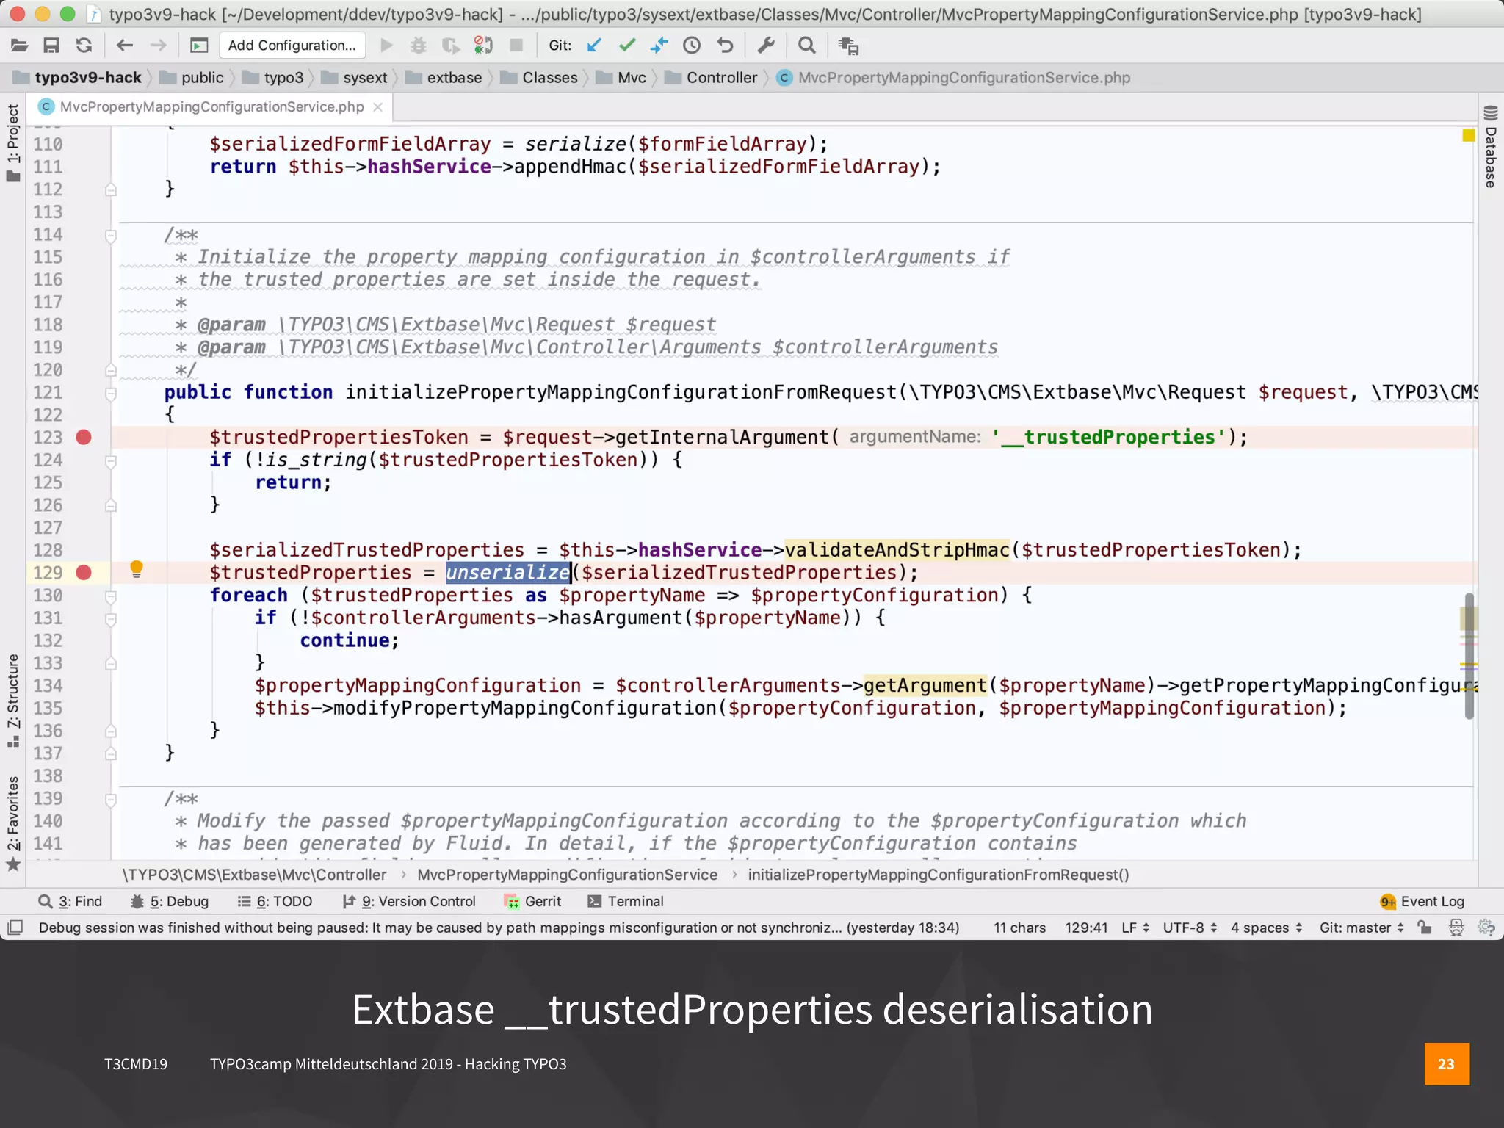The image size is (1504, 1128).
Task: Open Version Control tool window
Action: pos(409,902)
